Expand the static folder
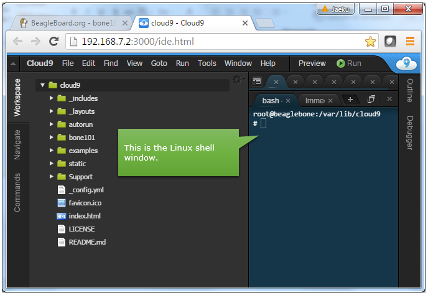The height and width of the screenshot is (295, 428). (51, 163)
